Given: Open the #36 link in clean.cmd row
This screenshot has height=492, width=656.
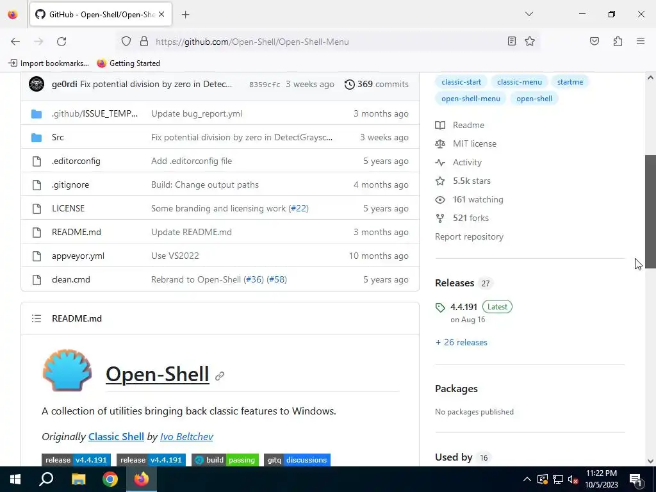Looking at the screenshot, I should pyautogui.click(x=255, y=279).
